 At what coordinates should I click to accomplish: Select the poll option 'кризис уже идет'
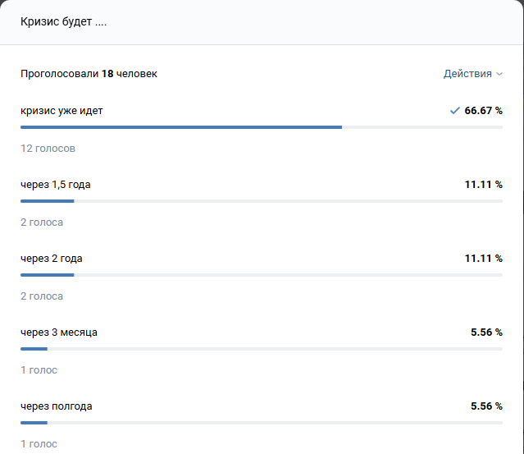tap(62, 111)
